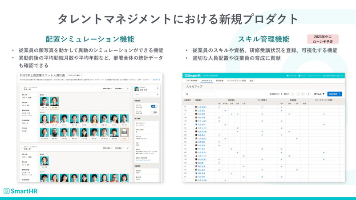Open the right dropdown button in the 営業一課 header
The width and height of the screenshot is (356, 200).
(x=119, y=88)
